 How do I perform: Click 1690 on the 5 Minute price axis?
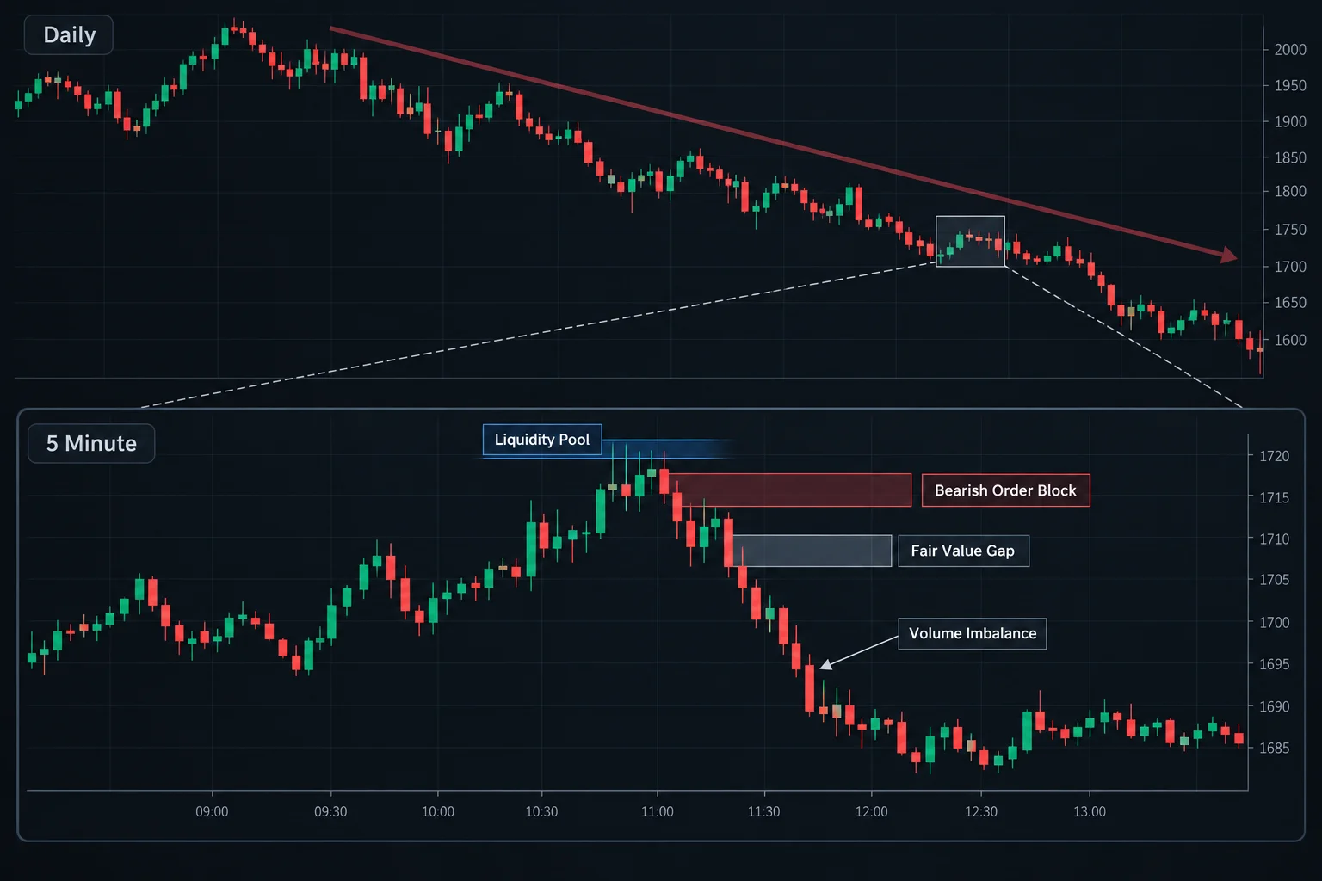click(x=1274, y=707)
